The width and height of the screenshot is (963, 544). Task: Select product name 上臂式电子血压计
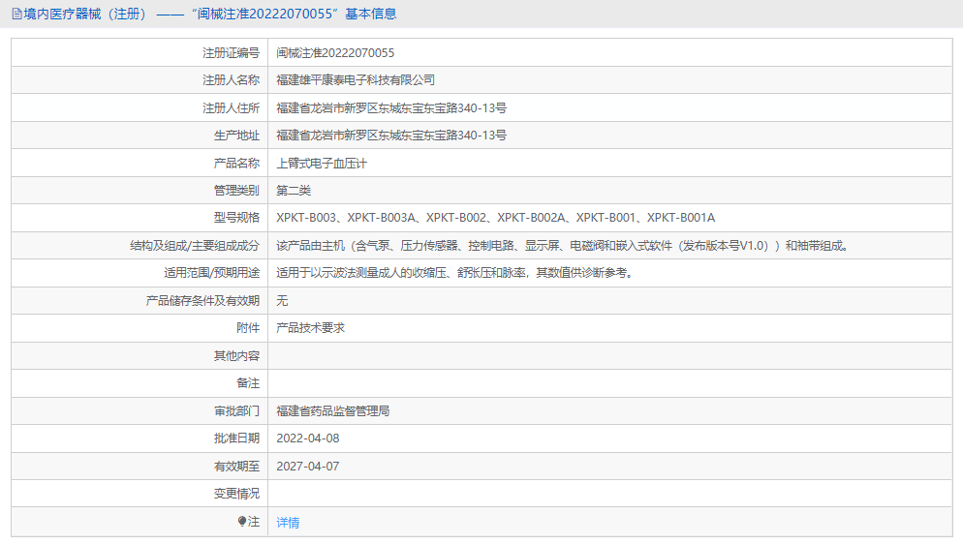coord(322,164)
